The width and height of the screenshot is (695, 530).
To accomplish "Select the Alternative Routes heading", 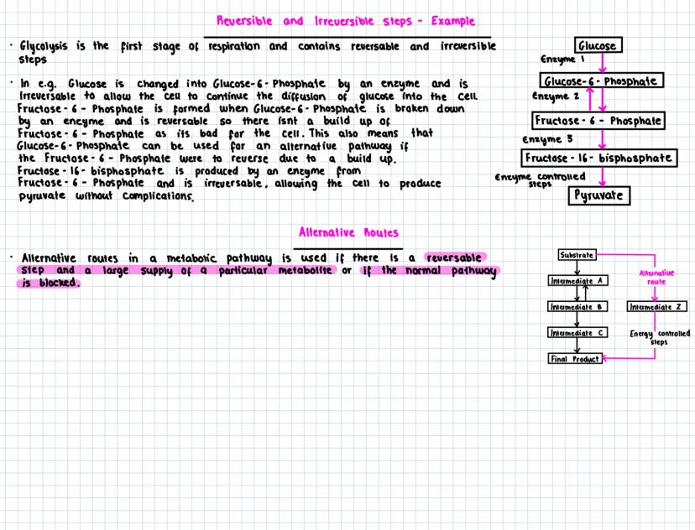I will tap(347, 232).
